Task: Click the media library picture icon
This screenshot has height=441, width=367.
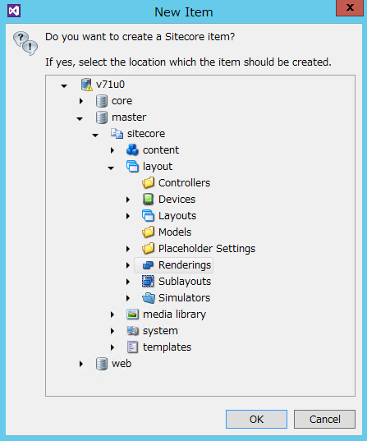Action: (132, 315)
